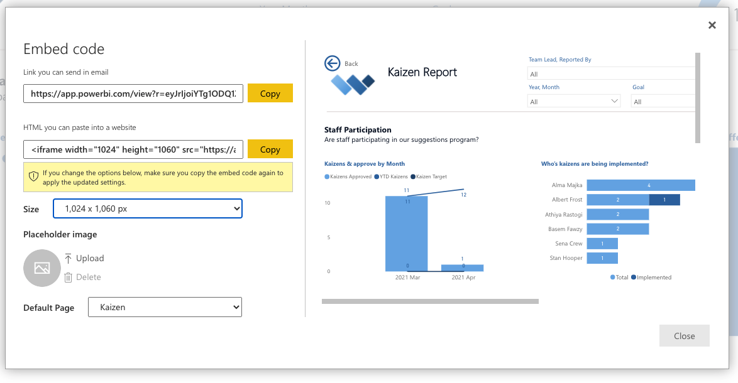The image size is (738, 383).
Task: Click the circular placeholder image thumbnail icon
Action: 41,268
